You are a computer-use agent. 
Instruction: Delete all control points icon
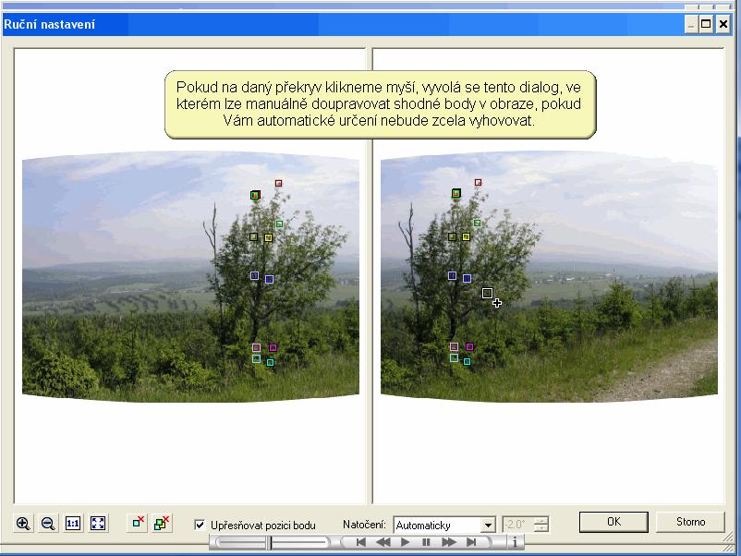(163, 524)
